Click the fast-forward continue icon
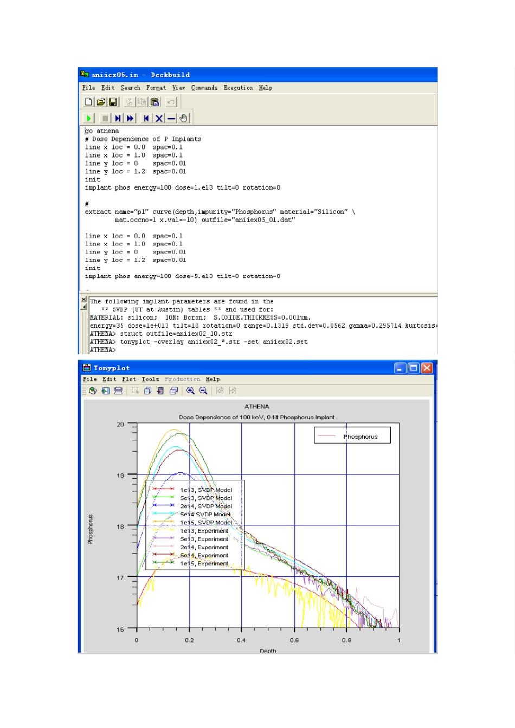 pyautogui.click(x=130, y=118)
